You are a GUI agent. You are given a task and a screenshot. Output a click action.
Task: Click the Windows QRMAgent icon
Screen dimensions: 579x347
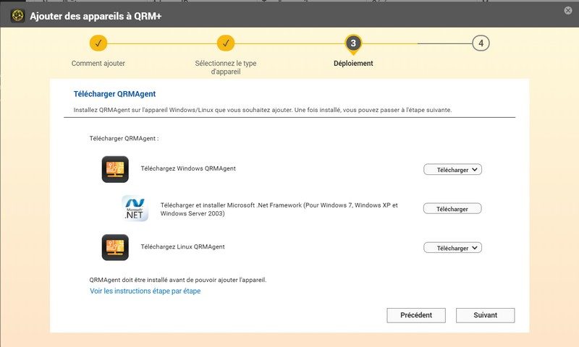point(115,169)
